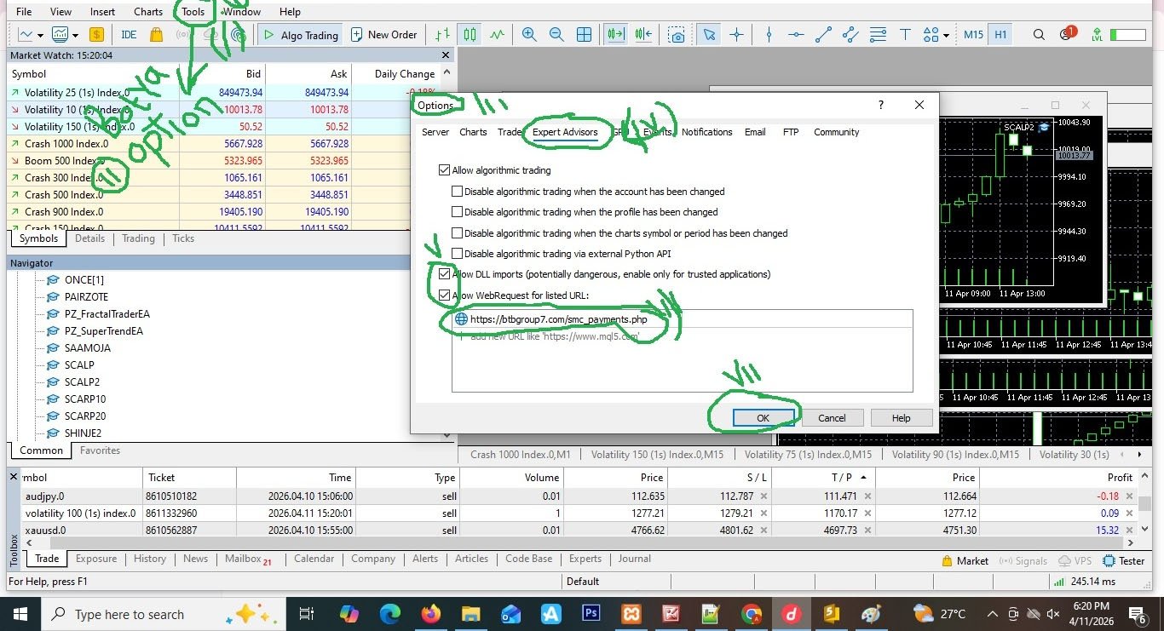This screenshot has width=1164, height=631.
Task: Switch to Notifications tab in Options
Action: (706, 132)
